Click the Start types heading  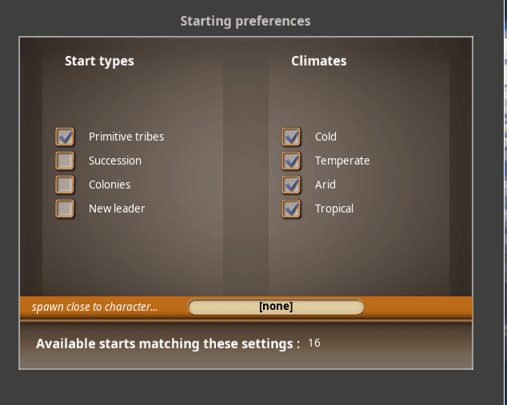point(99,61)
